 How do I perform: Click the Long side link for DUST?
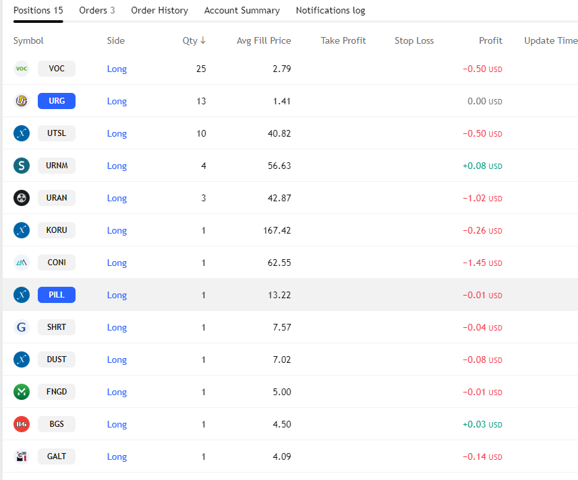coord(117,359)
